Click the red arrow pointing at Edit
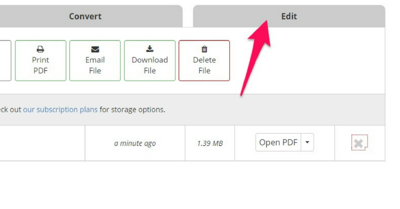This screenshot has height=209, width=400. click(256, 58)
